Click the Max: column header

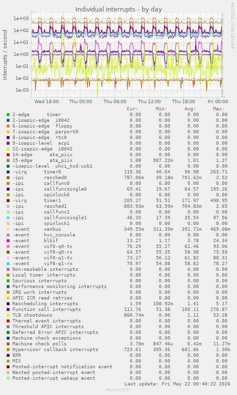pos(218,109)
